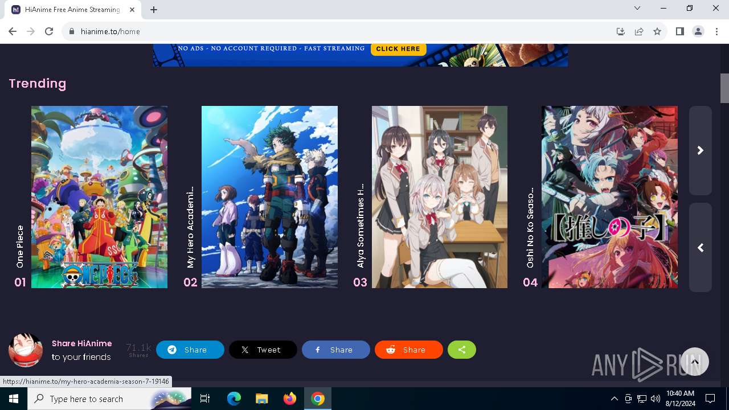Go back to the previous page
Viewport: 729px width, 410px height.
[13, 31]
